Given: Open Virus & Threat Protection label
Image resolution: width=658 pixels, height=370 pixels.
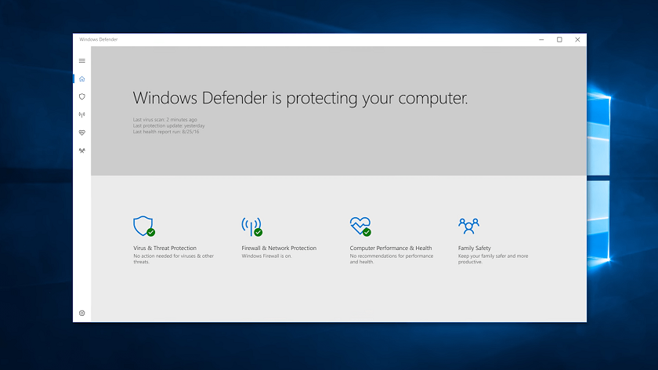Looking at the screenshot, I should tap(164, 248).
